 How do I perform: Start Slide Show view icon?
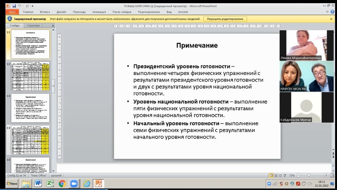[x=285, y=175]
